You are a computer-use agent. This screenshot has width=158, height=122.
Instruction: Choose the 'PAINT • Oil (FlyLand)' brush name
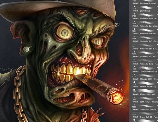point(141,11)
